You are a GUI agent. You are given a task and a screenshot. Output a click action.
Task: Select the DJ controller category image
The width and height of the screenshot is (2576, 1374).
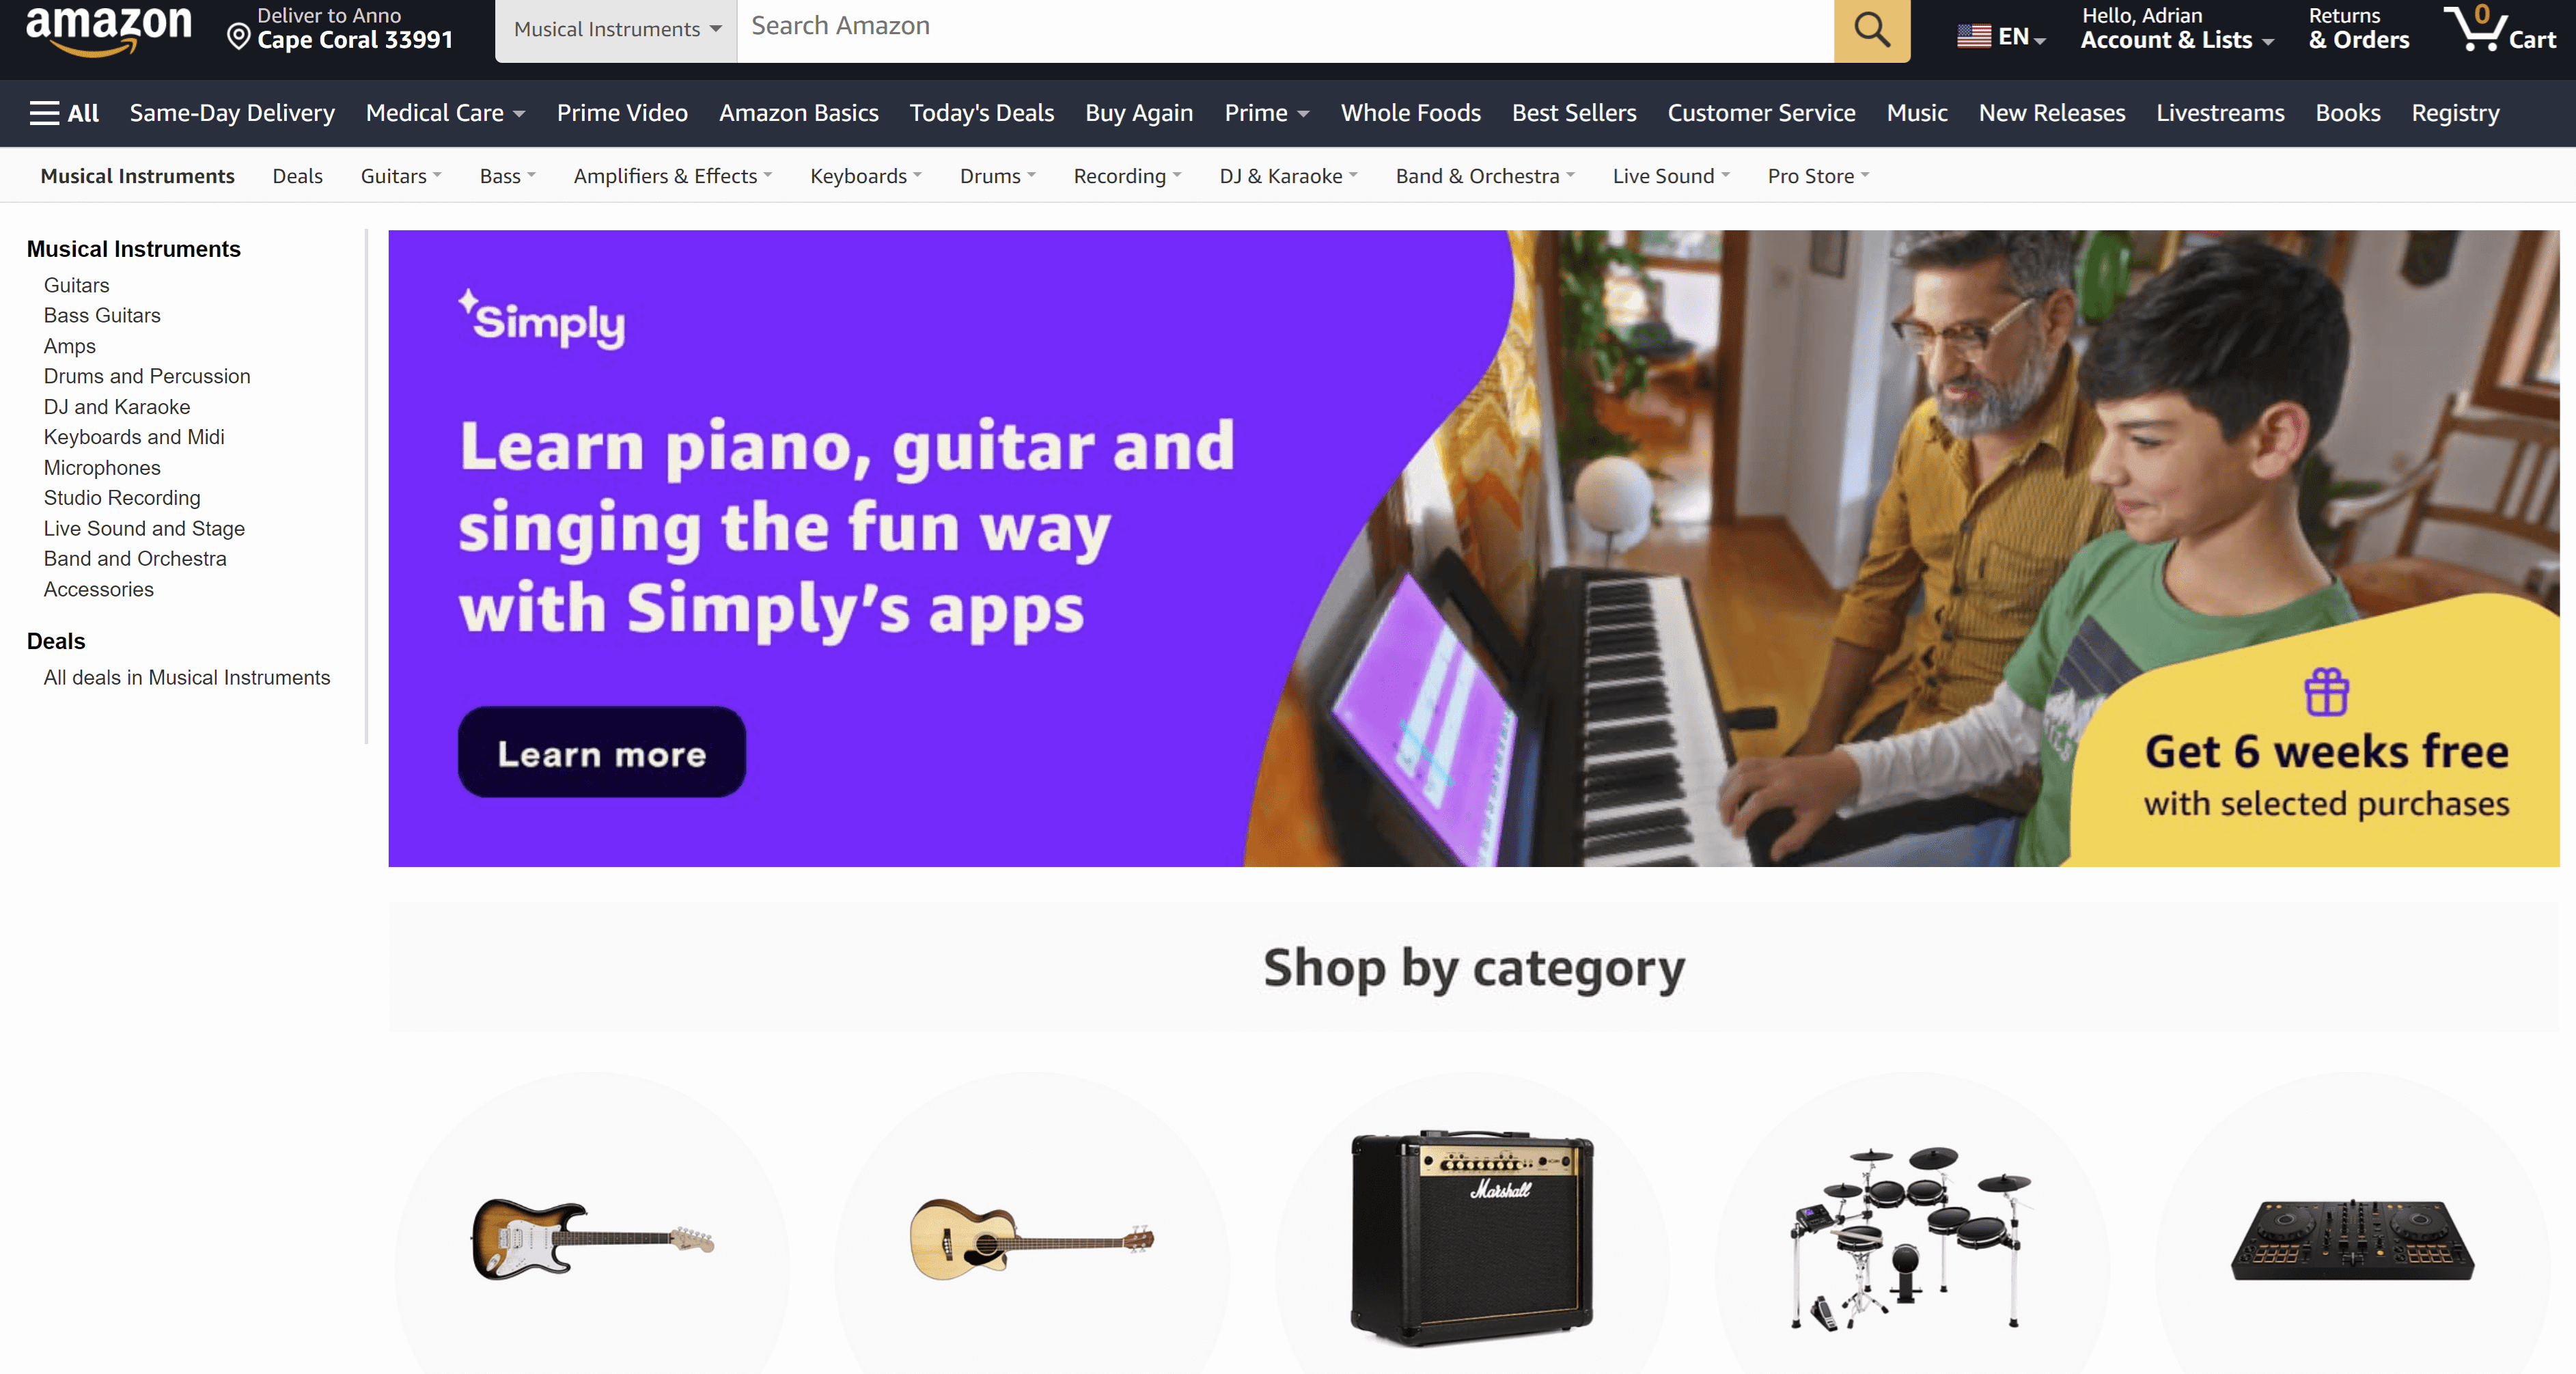[x=2352, y=1239]
